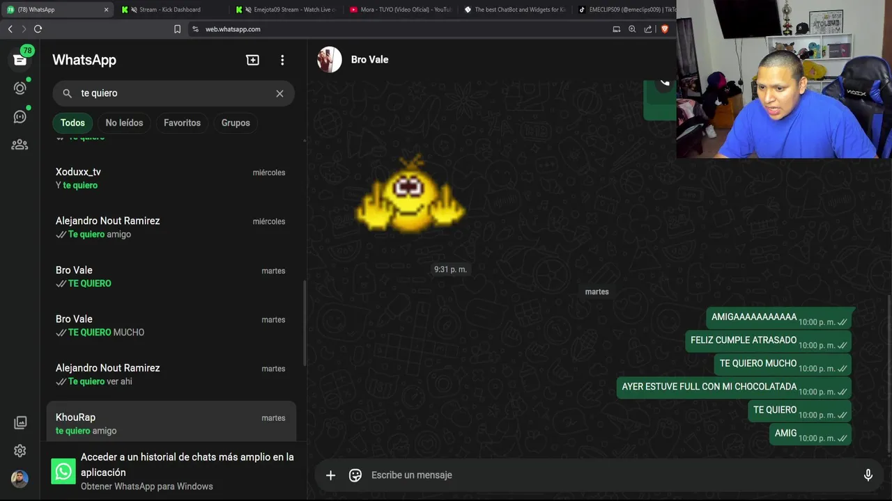Screen dimensions: 892x501
Task: Select the Grupos filter chip
Action: coord(236,122)
